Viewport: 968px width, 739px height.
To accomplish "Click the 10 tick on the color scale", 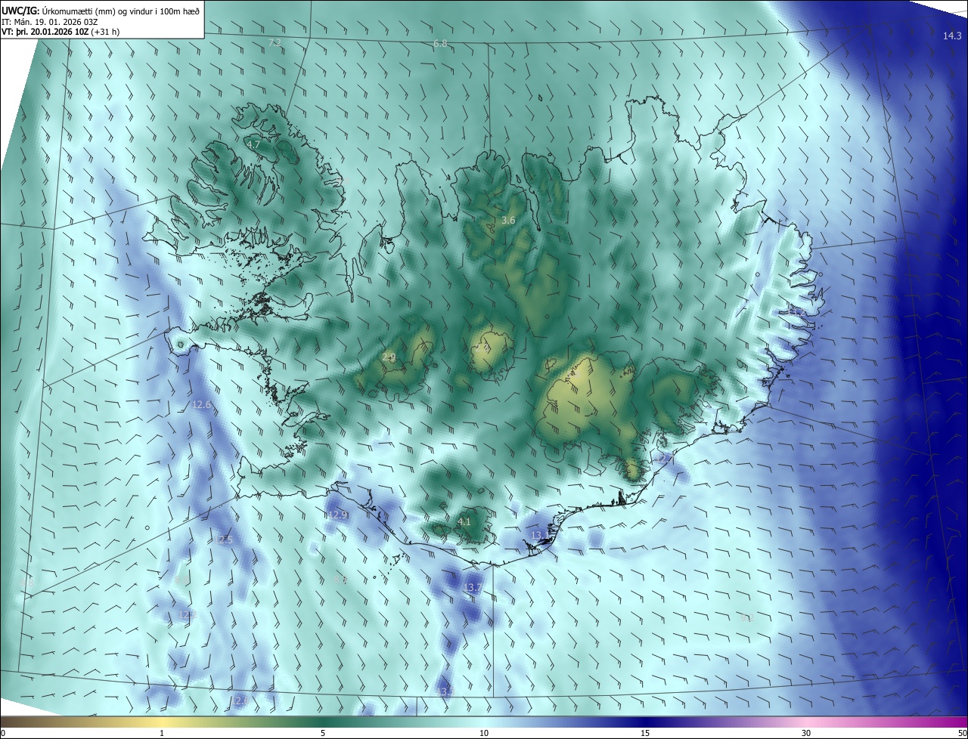I will pos(484,734).
